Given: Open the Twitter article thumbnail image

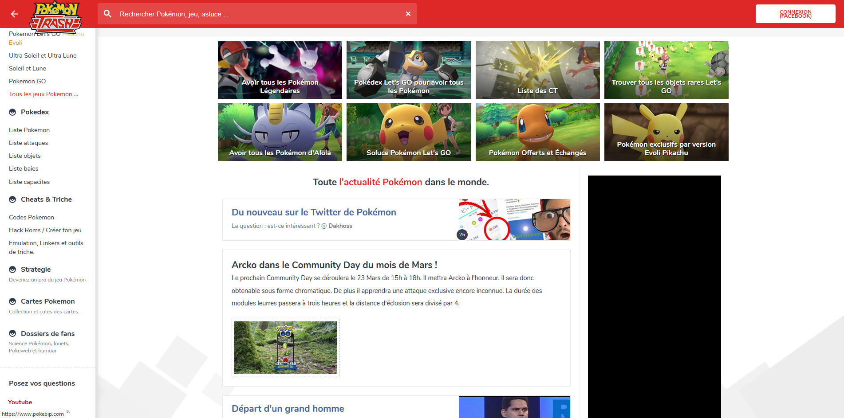Looking at the screenshot, I should [x=514, y=220].
